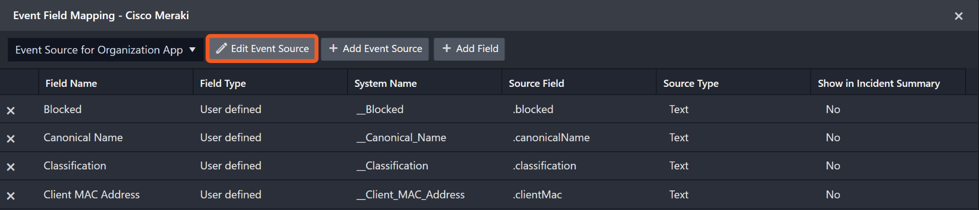Select the .clientMac source field cell
This screenshot has height=210, width=979.
[x=537, y=195]
